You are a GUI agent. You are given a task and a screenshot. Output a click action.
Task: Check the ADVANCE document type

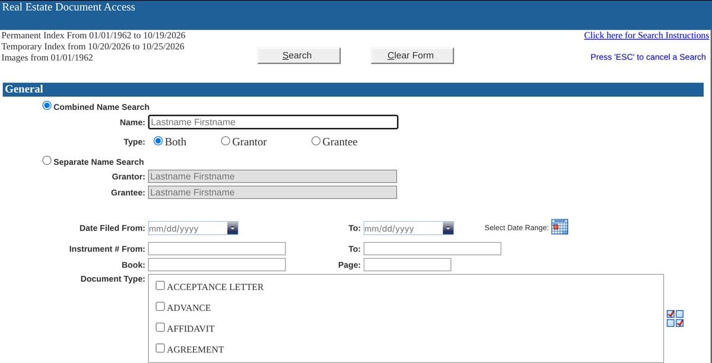pos(160,307)
